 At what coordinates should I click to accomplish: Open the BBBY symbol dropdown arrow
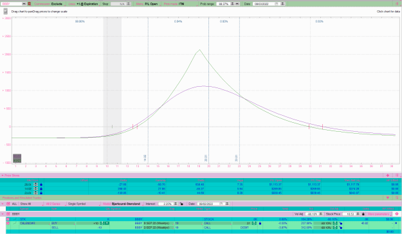pos(24,4)
